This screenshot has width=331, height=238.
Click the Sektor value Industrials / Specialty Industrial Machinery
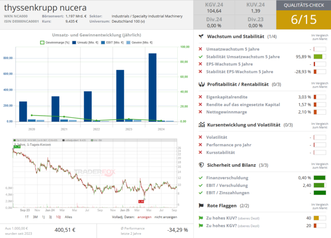click(147, 16)
